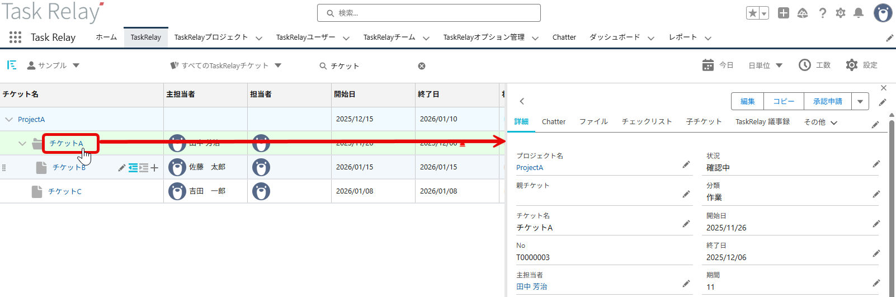Jump to 今日 with calendar icon

(x=718, y=65)
